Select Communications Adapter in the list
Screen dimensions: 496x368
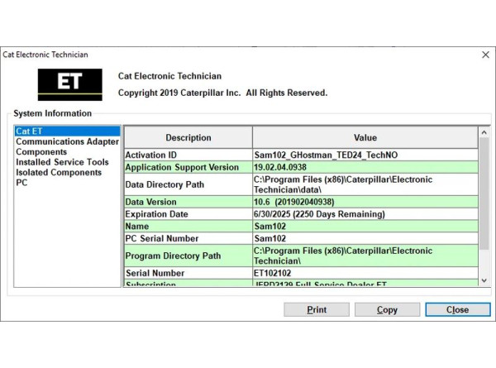tap(67, 141)
